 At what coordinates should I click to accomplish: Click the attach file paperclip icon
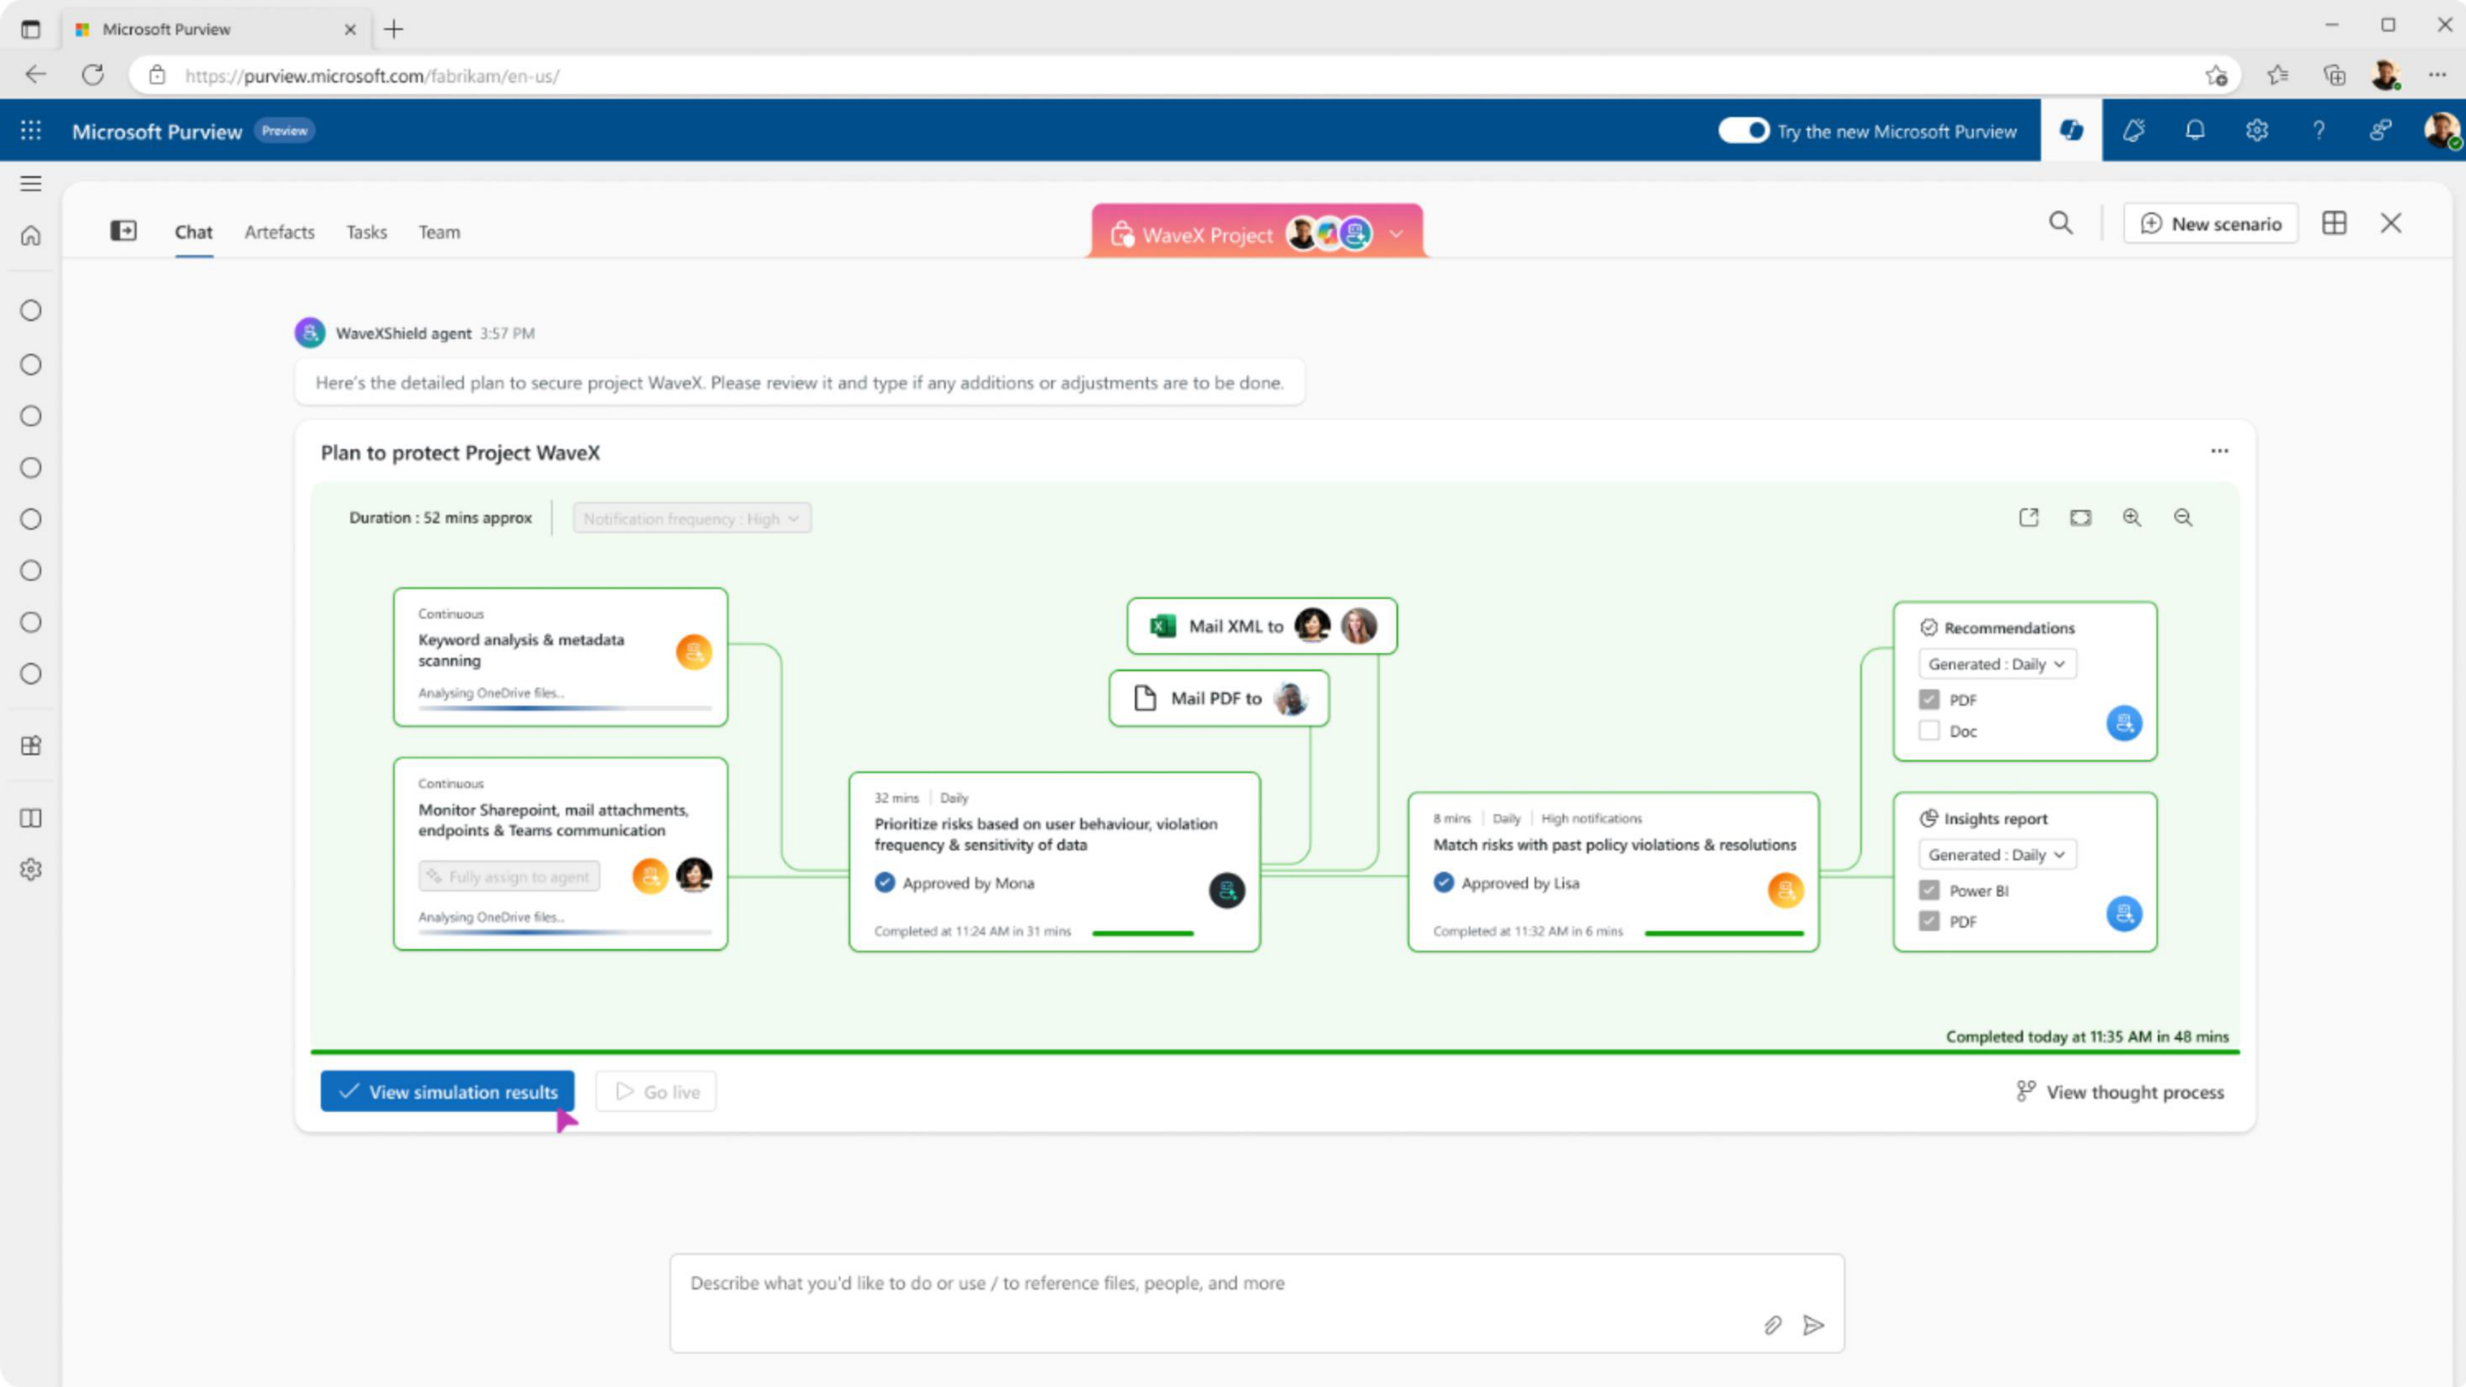(1772, 1325)
